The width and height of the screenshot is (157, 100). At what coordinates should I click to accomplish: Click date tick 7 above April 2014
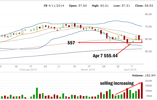pyautogui.click(x=132, y=66)
